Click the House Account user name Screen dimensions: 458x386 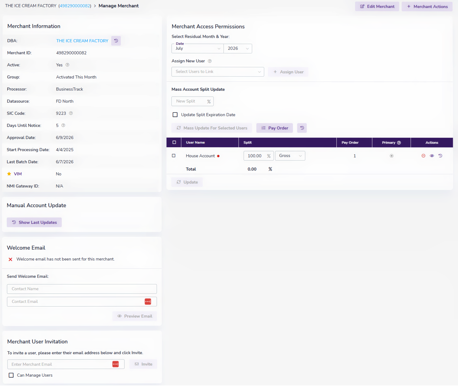point(200,156)
